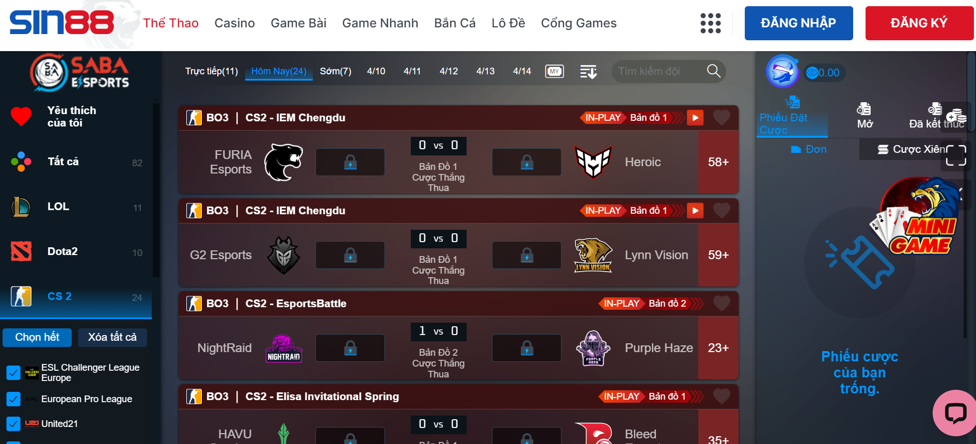
Task: Favorite the G2 Esports match heart
Action: pyautogui.click(x=722, y=211)
